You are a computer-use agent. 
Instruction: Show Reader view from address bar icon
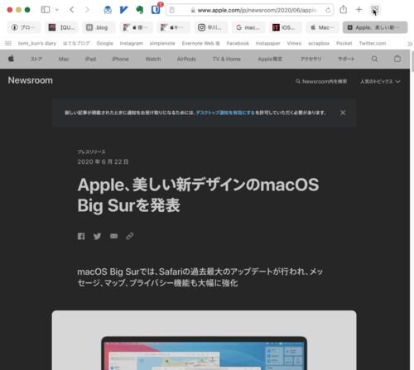(x=172, y=10)
